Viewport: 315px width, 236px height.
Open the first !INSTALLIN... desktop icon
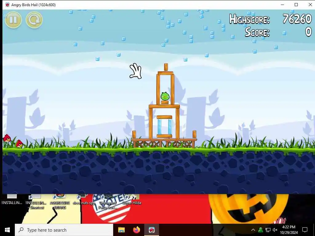[x=12, y=200]
